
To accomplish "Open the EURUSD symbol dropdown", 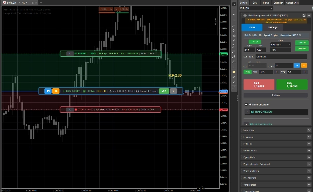I will click(x=256, y=8).
